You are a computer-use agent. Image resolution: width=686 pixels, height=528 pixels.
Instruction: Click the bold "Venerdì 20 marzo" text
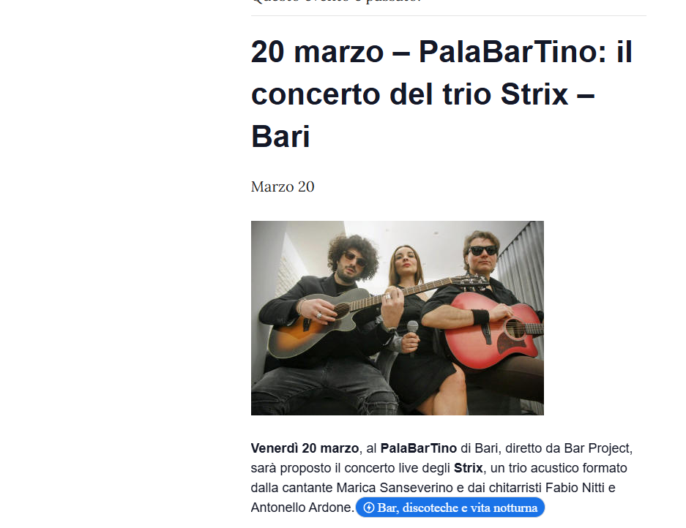305,448
